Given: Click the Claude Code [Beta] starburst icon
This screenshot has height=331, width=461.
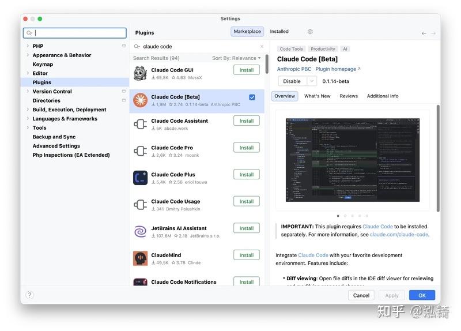Looking at the screenshot, I should [x=140, y=100].
